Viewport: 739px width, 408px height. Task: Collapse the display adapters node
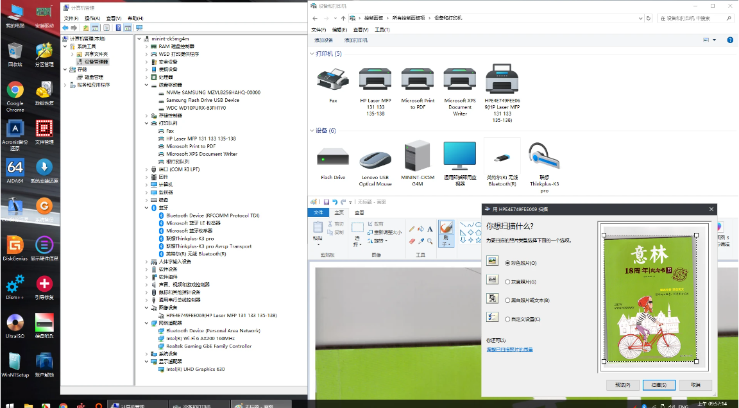[146, 361]
